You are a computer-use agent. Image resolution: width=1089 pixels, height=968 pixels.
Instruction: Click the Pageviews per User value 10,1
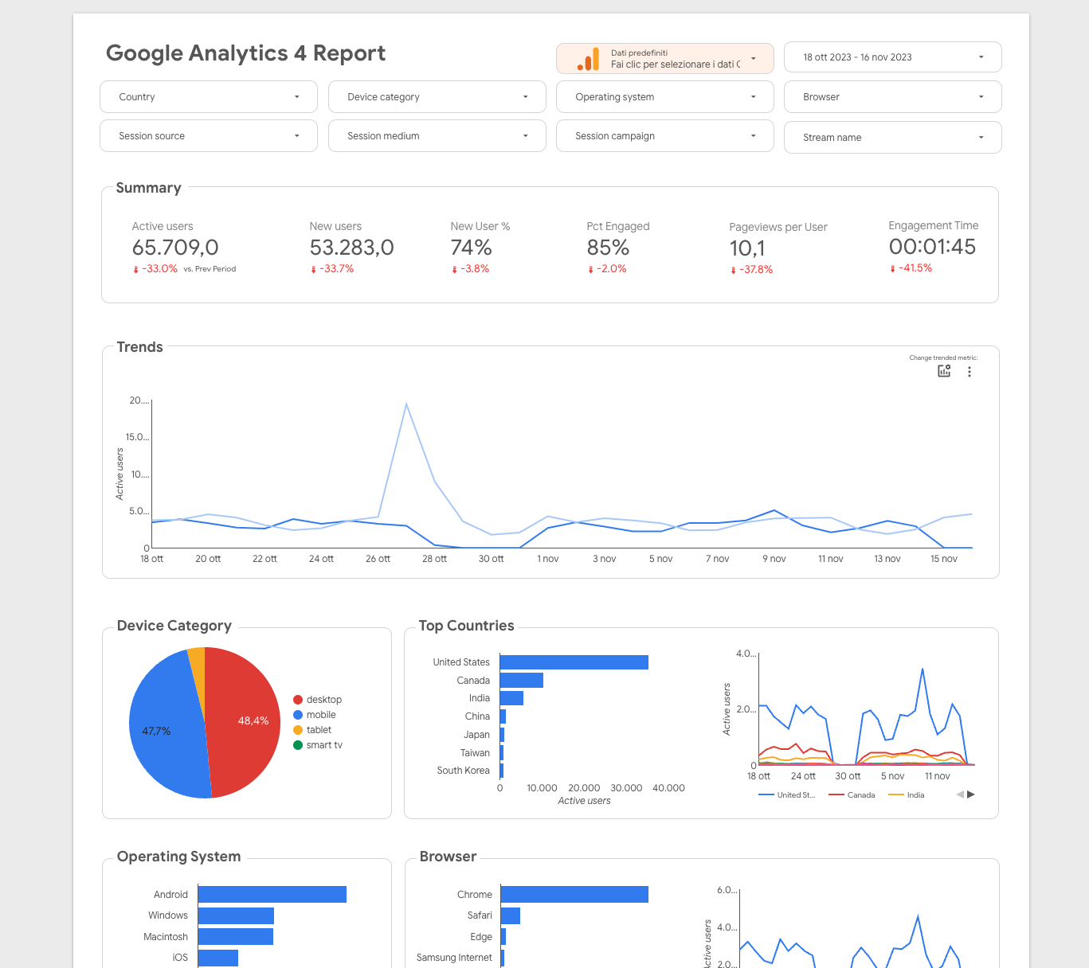(x=747, y=248)
